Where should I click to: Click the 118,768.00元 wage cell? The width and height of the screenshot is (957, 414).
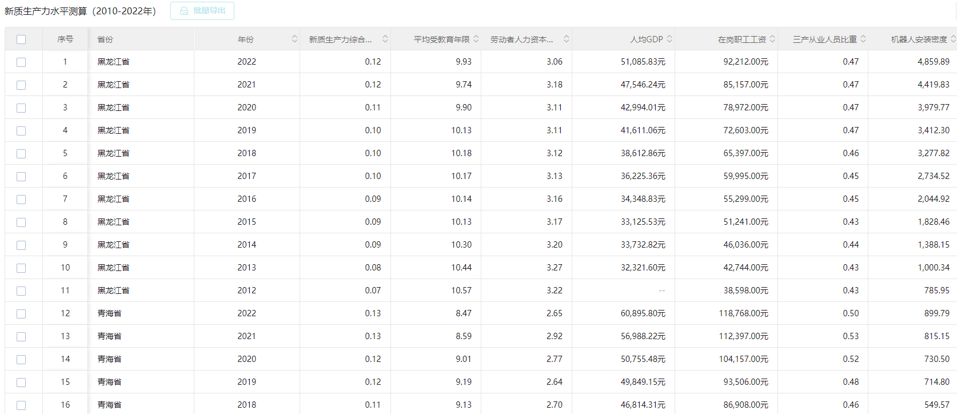click(x=743, y=313)
